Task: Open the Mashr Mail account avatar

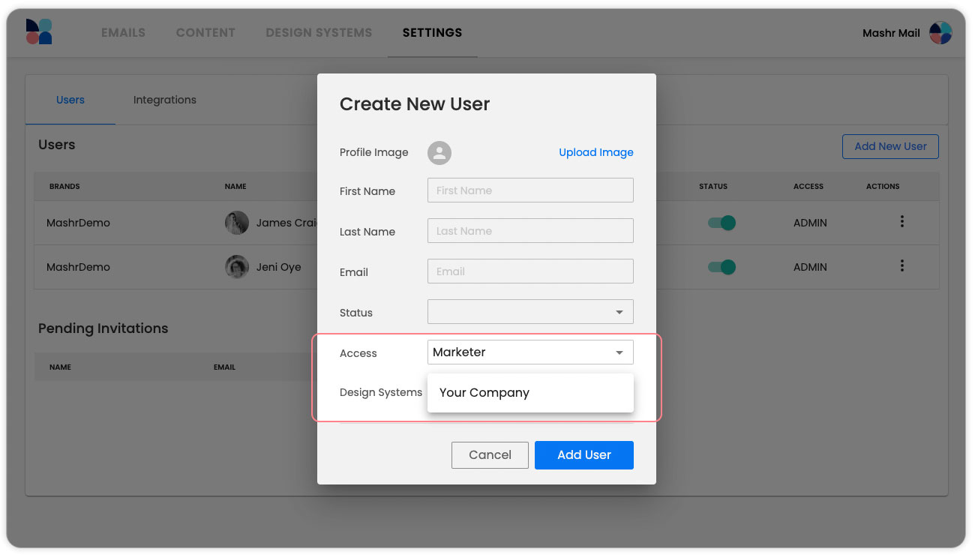Action: [940, 33]
